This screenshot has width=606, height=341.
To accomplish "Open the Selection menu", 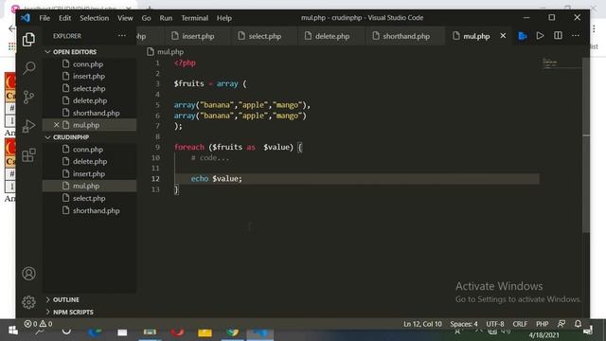I will (94, 18).
